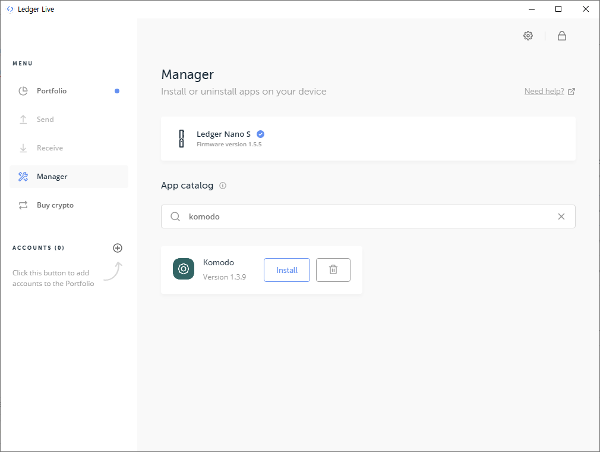Open the Portfolio menu item

click(69, 91)
